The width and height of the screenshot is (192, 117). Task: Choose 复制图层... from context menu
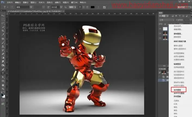[x=178, y=34]
